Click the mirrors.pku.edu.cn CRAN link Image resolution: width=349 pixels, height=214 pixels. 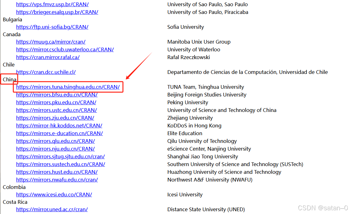(56, 103)
